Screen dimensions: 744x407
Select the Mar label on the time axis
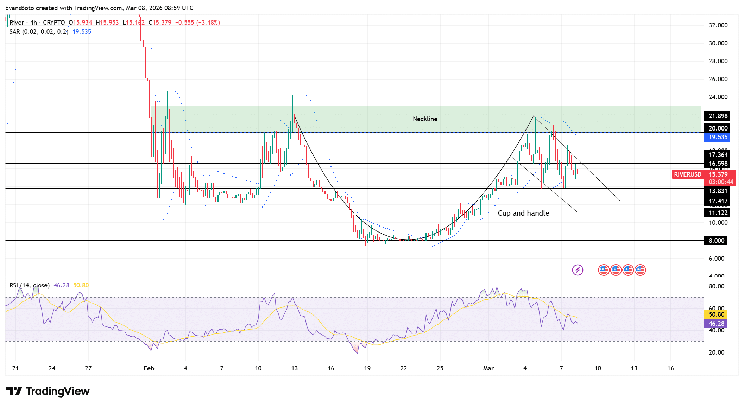click(489, 368)
